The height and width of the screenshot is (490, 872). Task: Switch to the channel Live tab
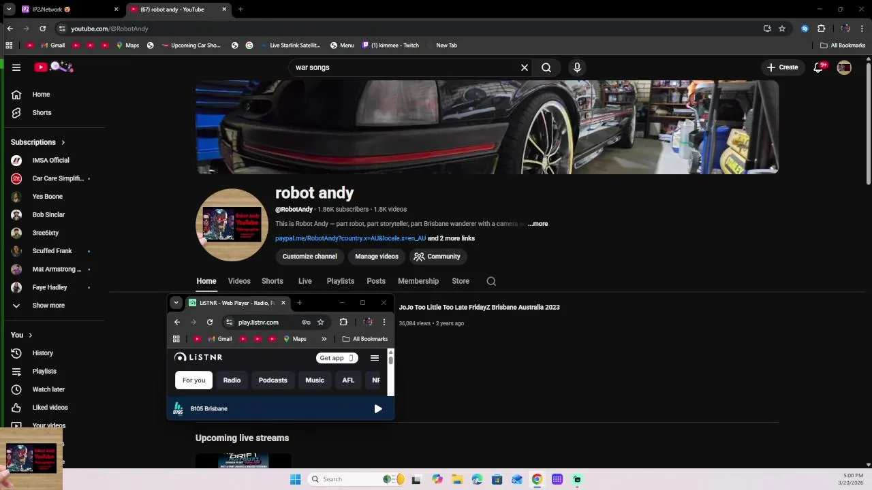[x=305, y=281]
